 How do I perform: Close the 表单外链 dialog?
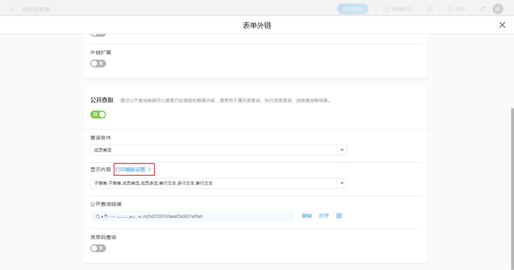point(502,25)
